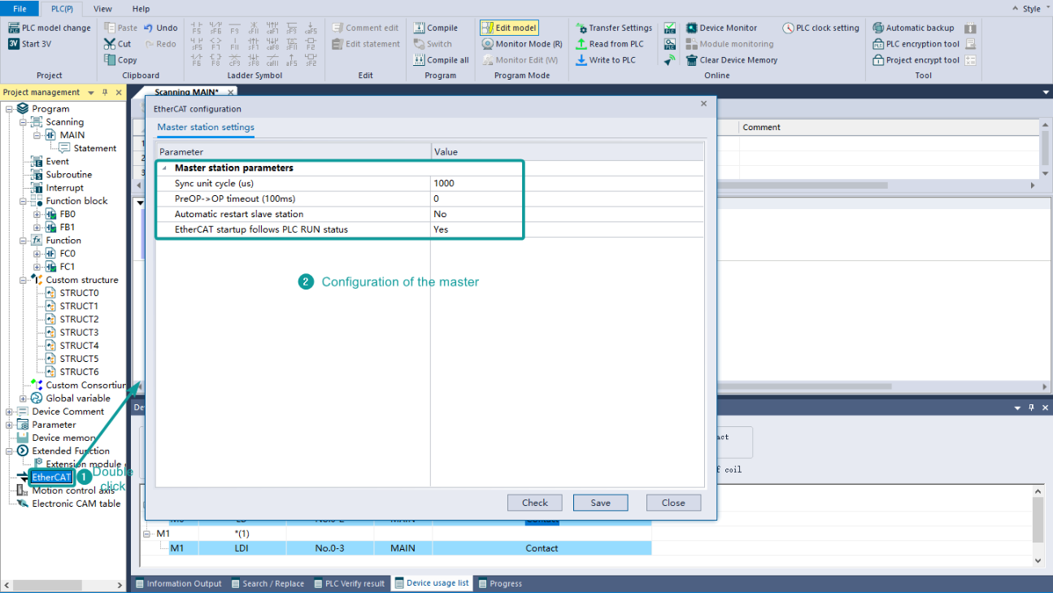Image resolution: width=1053 pixels, height=593 pixels.
Task: Expand the Global variable tree node
Action: point(23,399)
